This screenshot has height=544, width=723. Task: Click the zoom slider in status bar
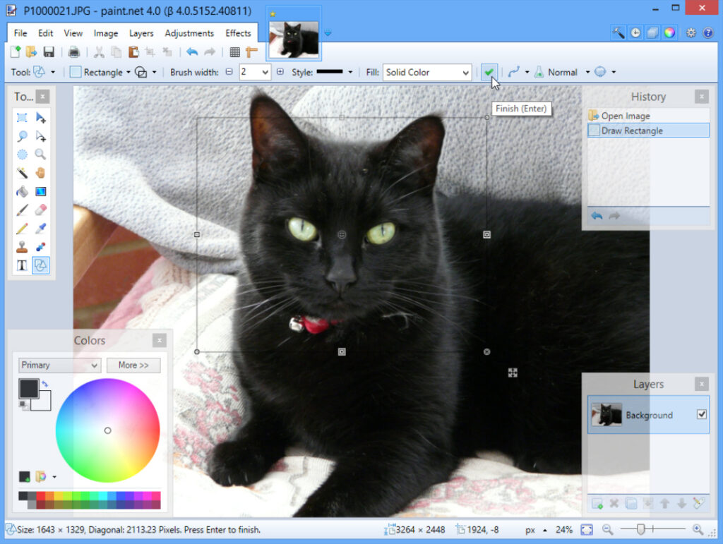coord(641,529)
